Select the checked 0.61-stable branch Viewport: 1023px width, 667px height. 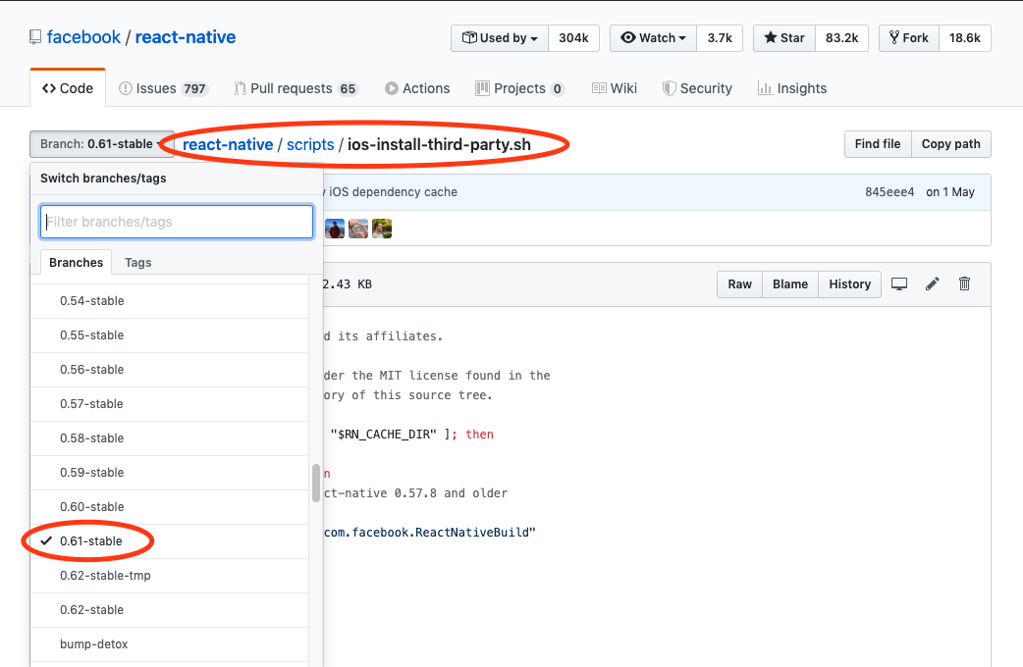(170, 541)
